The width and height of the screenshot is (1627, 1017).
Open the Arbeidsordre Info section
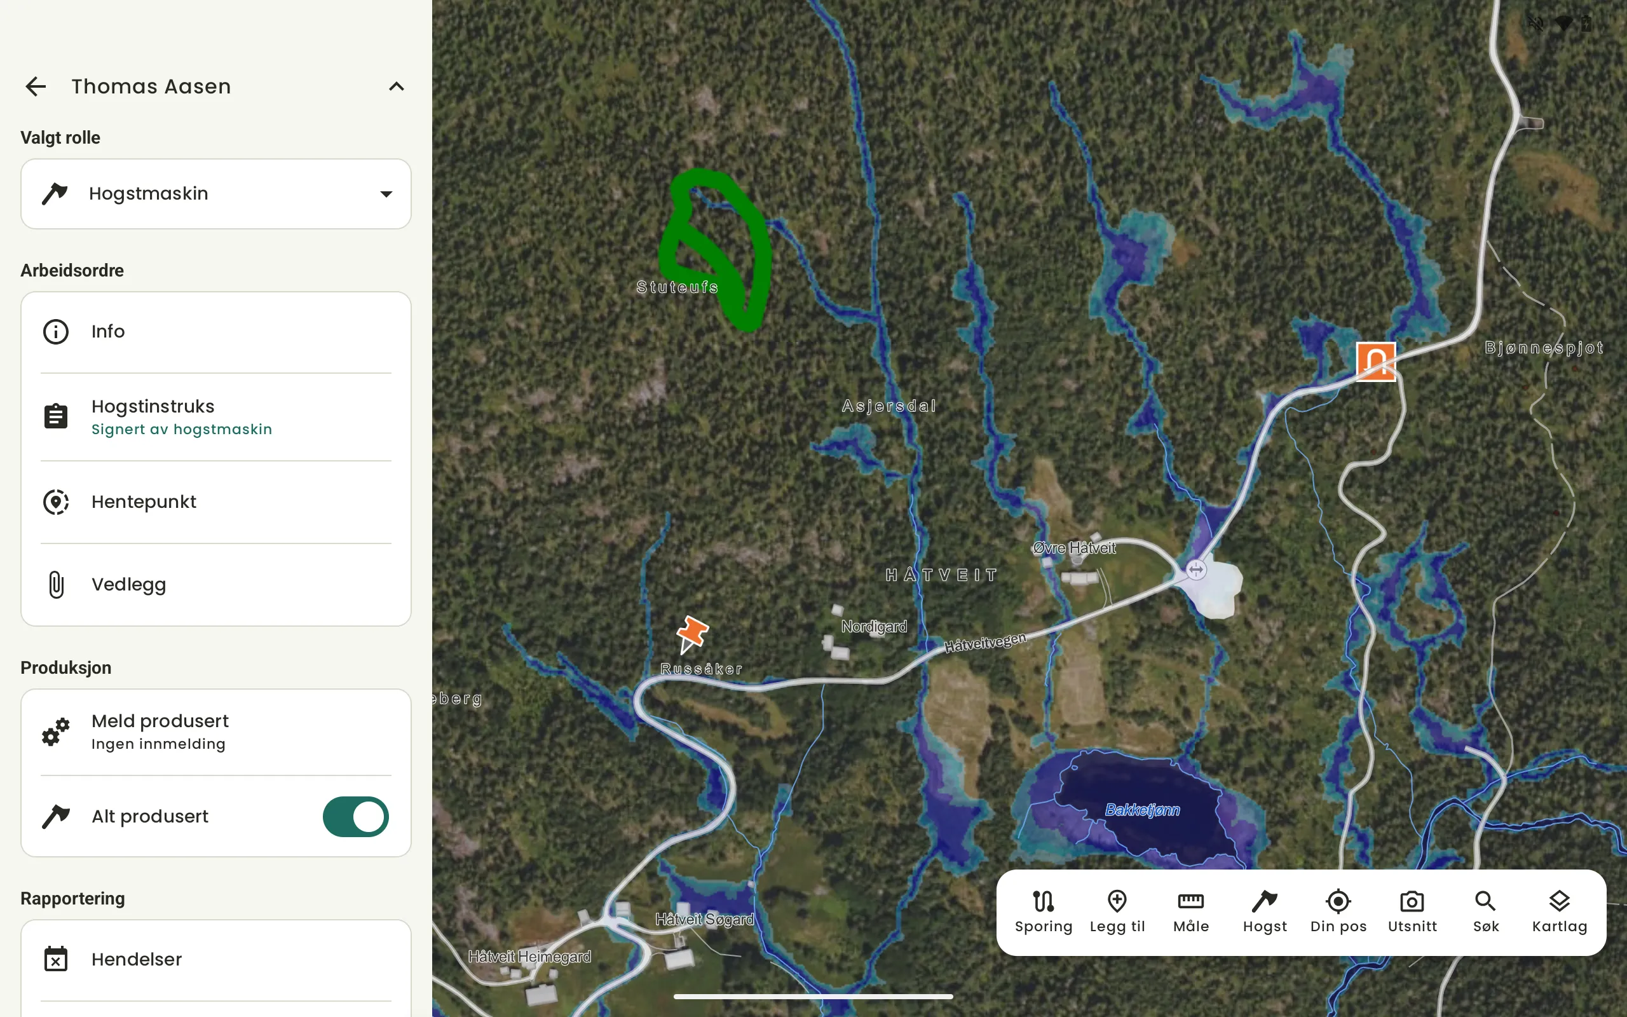[215, 332]
